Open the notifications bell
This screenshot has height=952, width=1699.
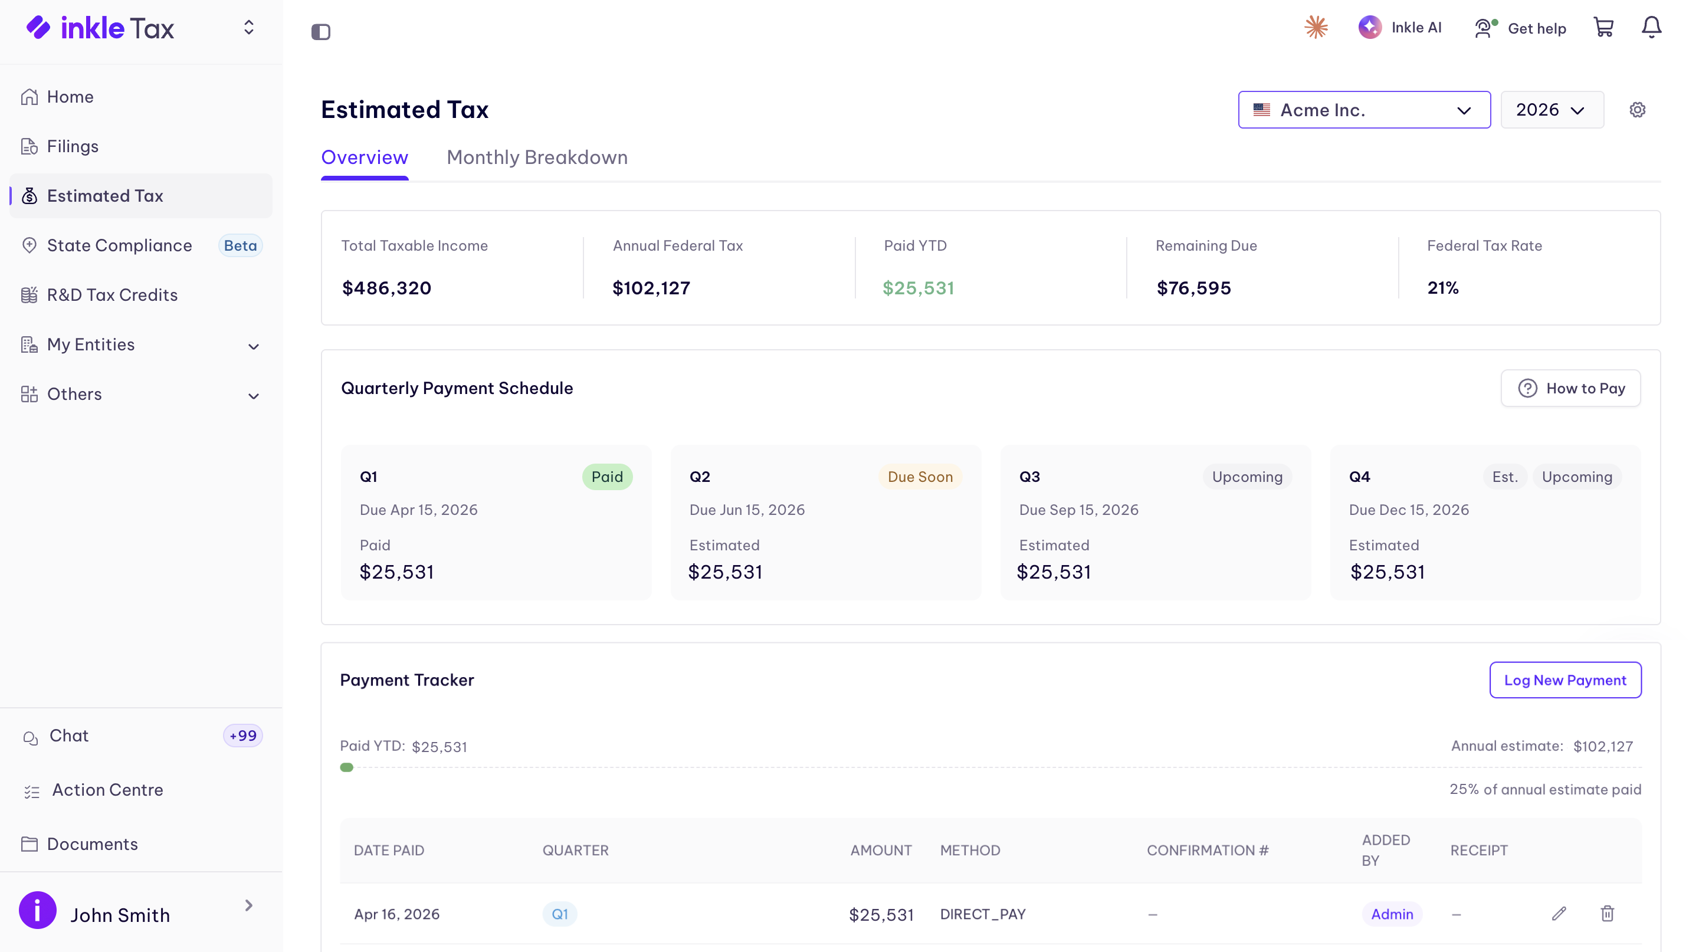pyautogui.click(x=1652, y=27)
